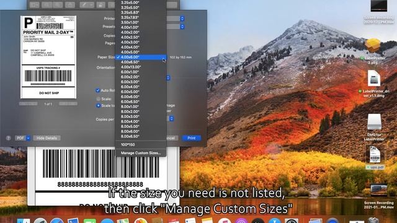Click Preview share toolbar icon
The height and width of the screenshot is (223, 397).
pyautogui.click(x=70, y=5)
